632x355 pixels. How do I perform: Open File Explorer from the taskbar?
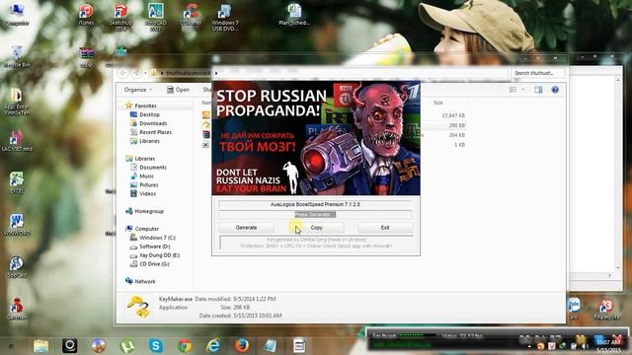[40, 346]
